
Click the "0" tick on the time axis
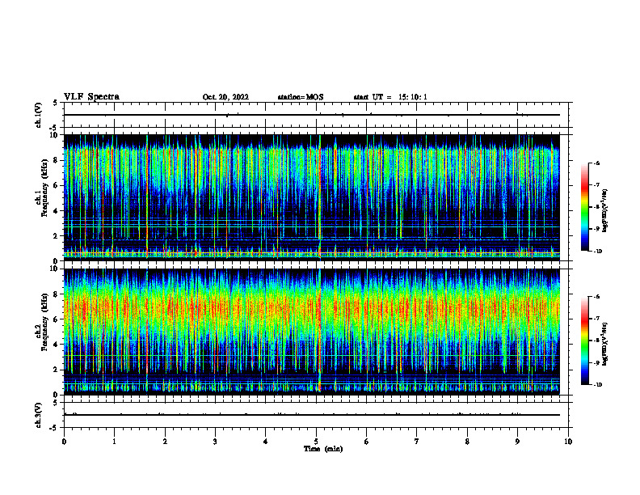(x=64, y=442)
